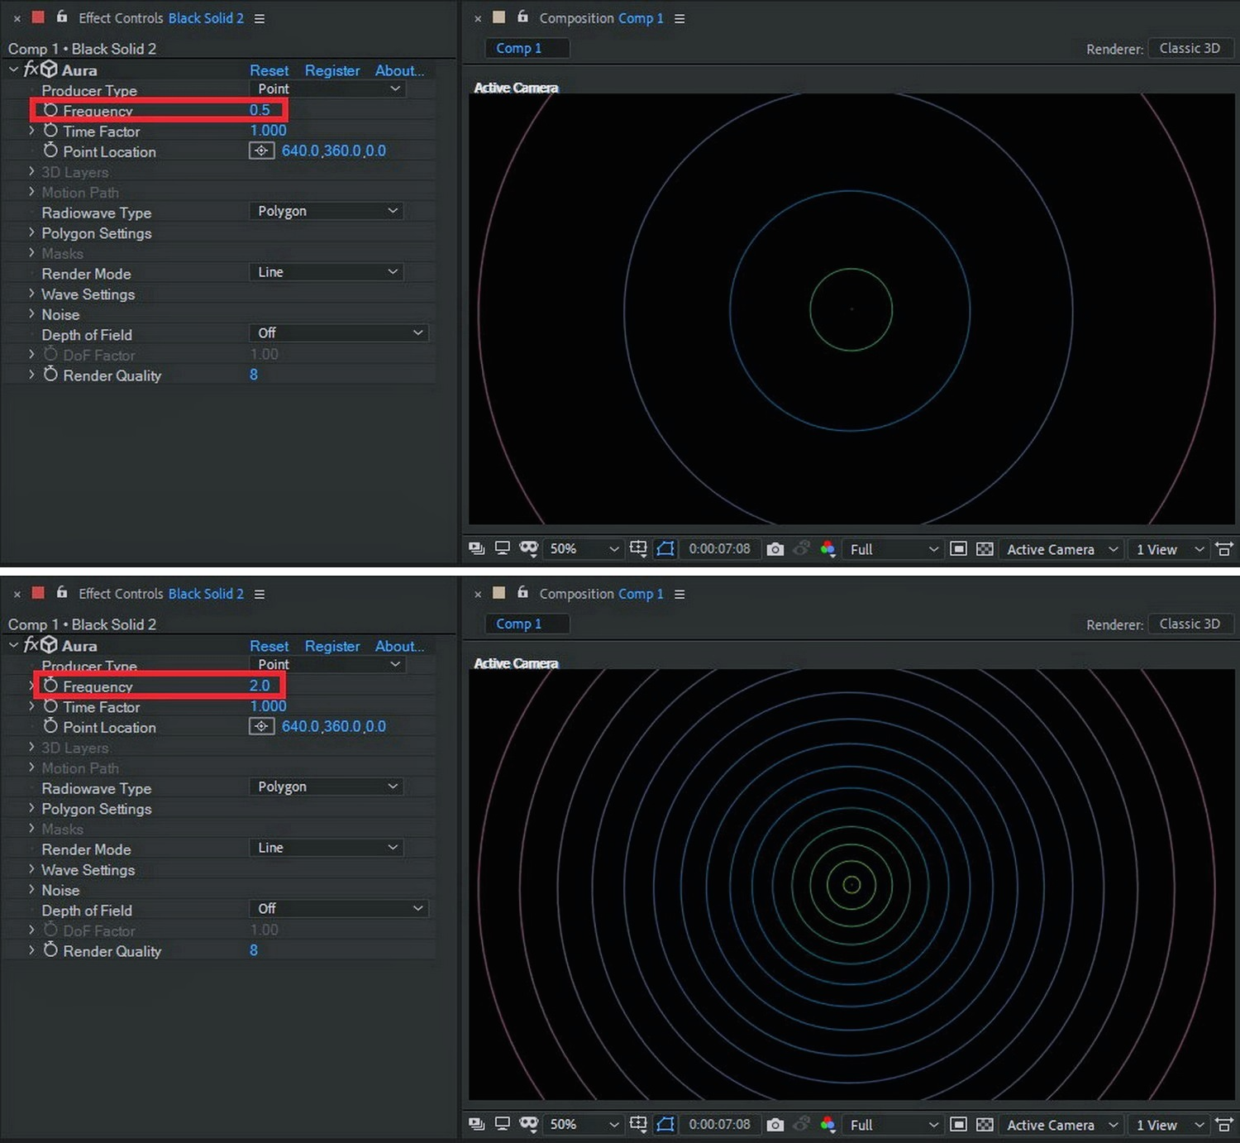Viewport: 1240px width, 1143px height.
Task: Open Full resolution dropdown in lower viewer
Action: (894, 1125)
